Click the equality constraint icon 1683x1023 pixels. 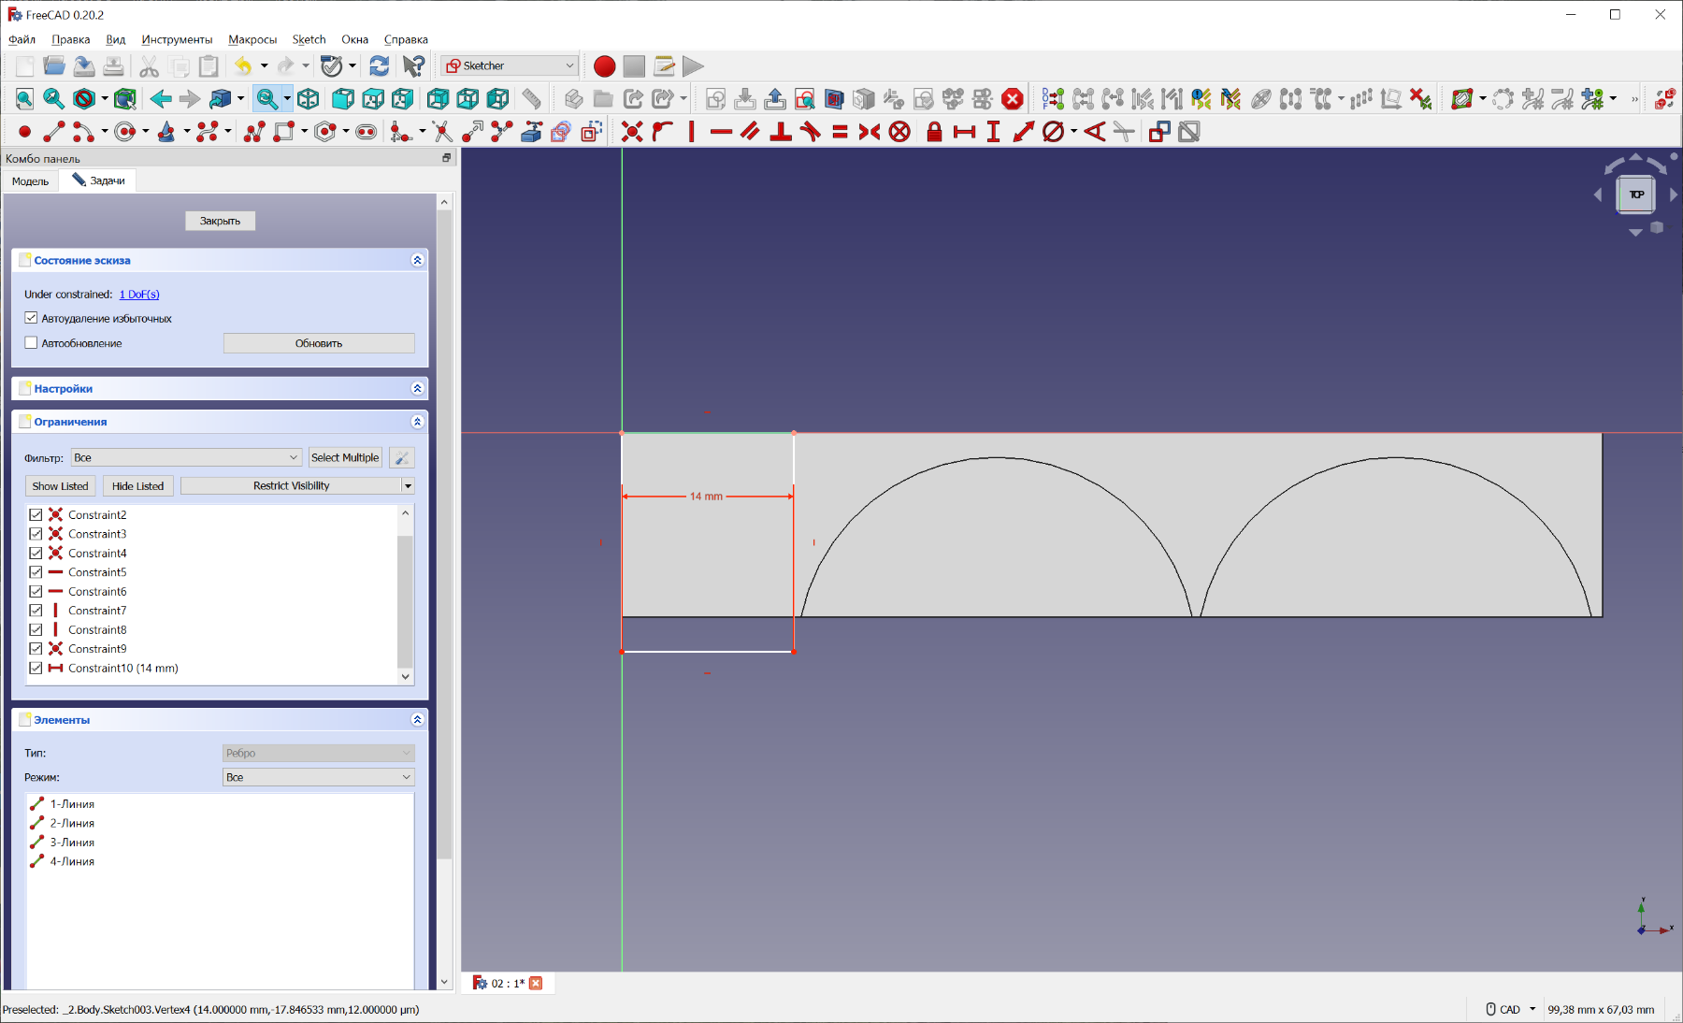coord(840,132)
